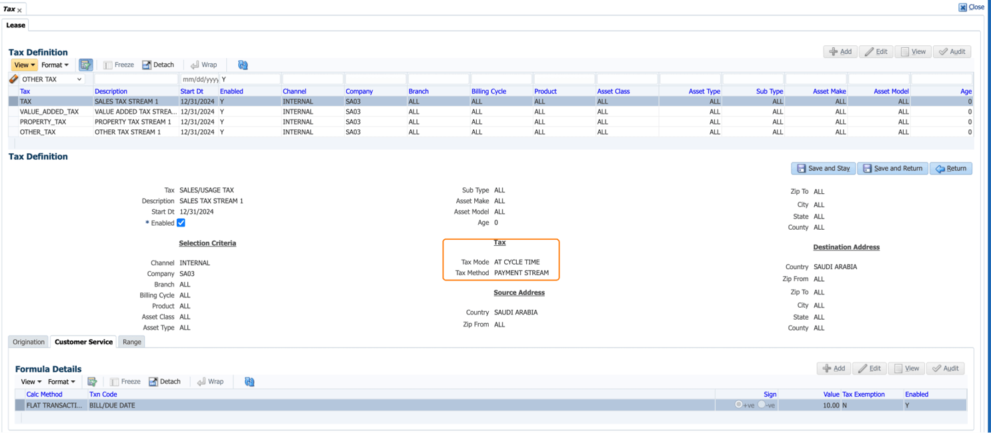Open the Format menu in Formula Details
This screenshot has height=433, width=991.
click(61, 382)
